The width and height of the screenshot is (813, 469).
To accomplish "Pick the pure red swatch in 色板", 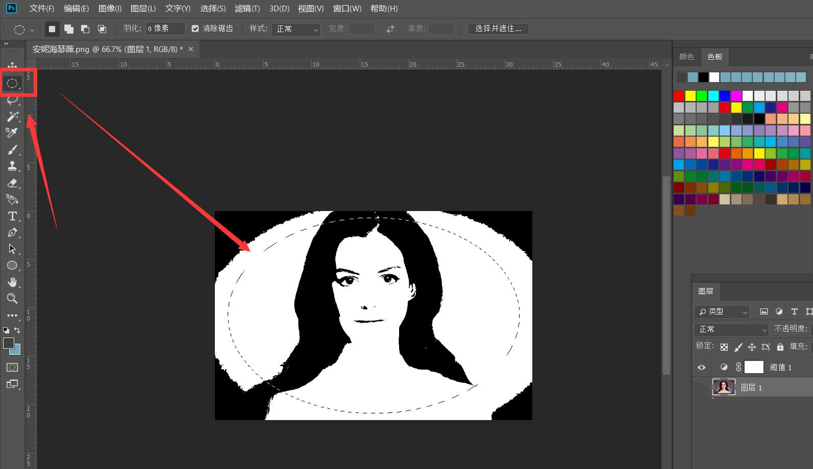I will [679, 96].
